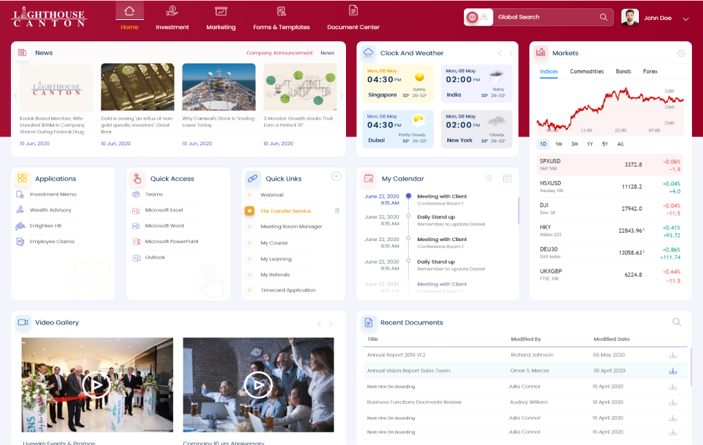
Task: Select the Indices markets tab
Action: click(549, 72)
